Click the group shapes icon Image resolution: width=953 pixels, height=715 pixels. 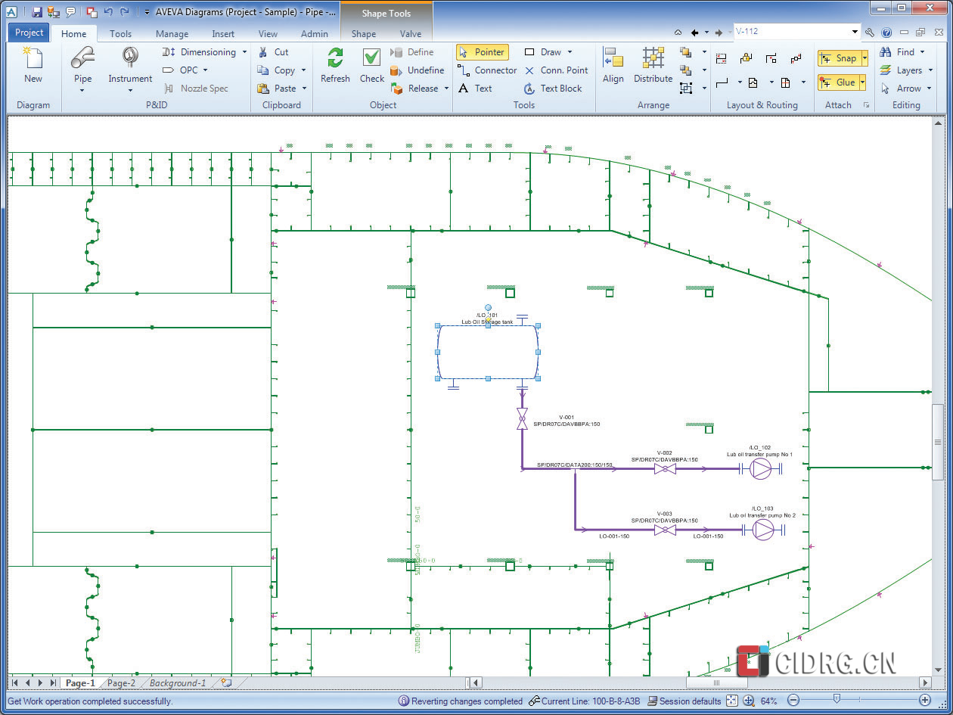pos(685,89)
